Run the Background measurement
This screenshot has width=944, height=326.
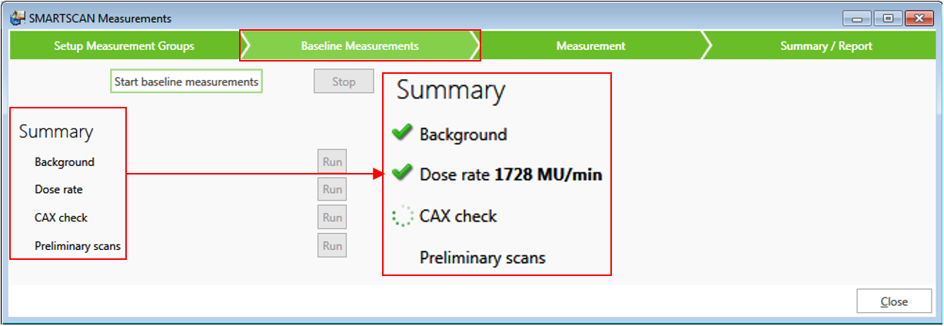332,162
